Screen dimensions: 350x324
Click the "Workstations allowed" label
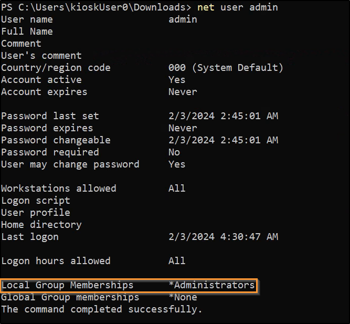pos(59,189)
